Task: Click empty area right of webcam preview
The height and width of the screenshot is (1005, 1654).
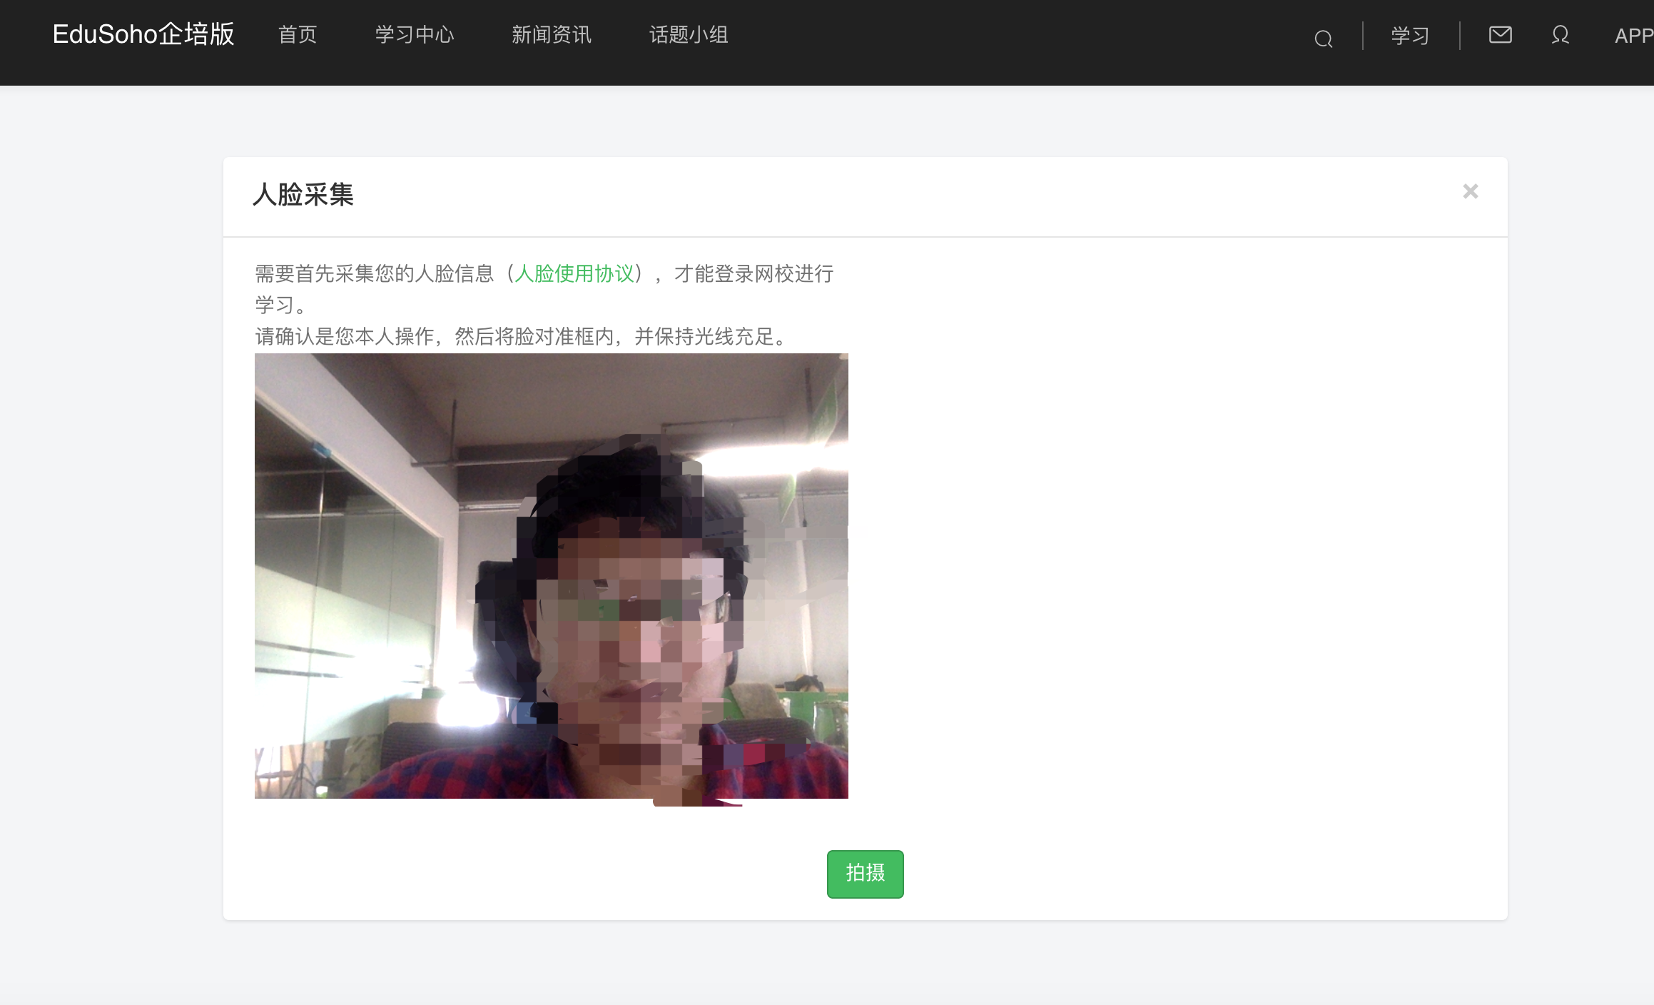Action: (x=1177, y=571)
